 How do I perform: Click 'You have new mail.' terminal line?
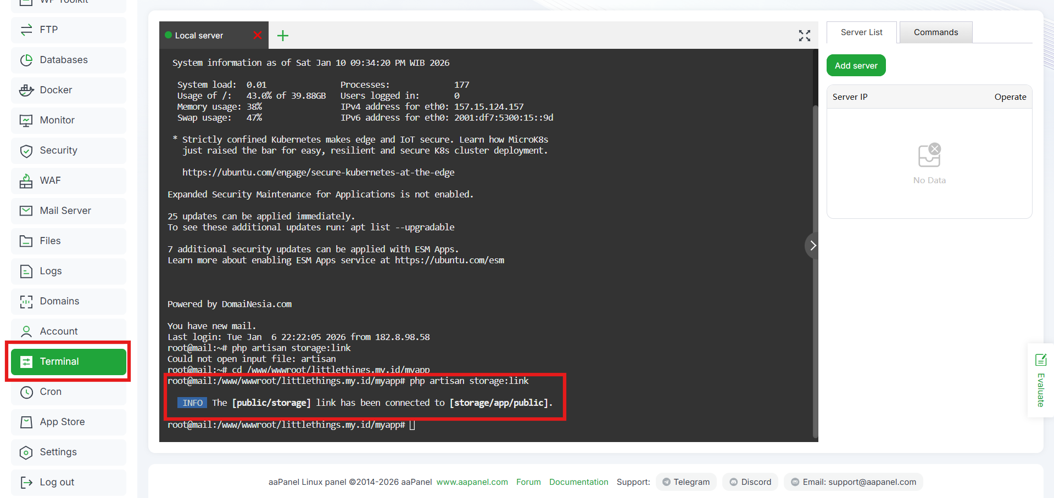(x=211, y=326)
